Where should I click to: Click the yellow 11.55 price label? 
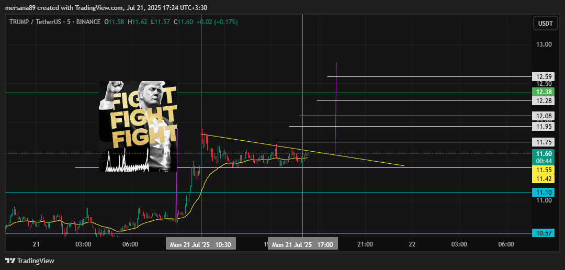click(x=543, y=169)
